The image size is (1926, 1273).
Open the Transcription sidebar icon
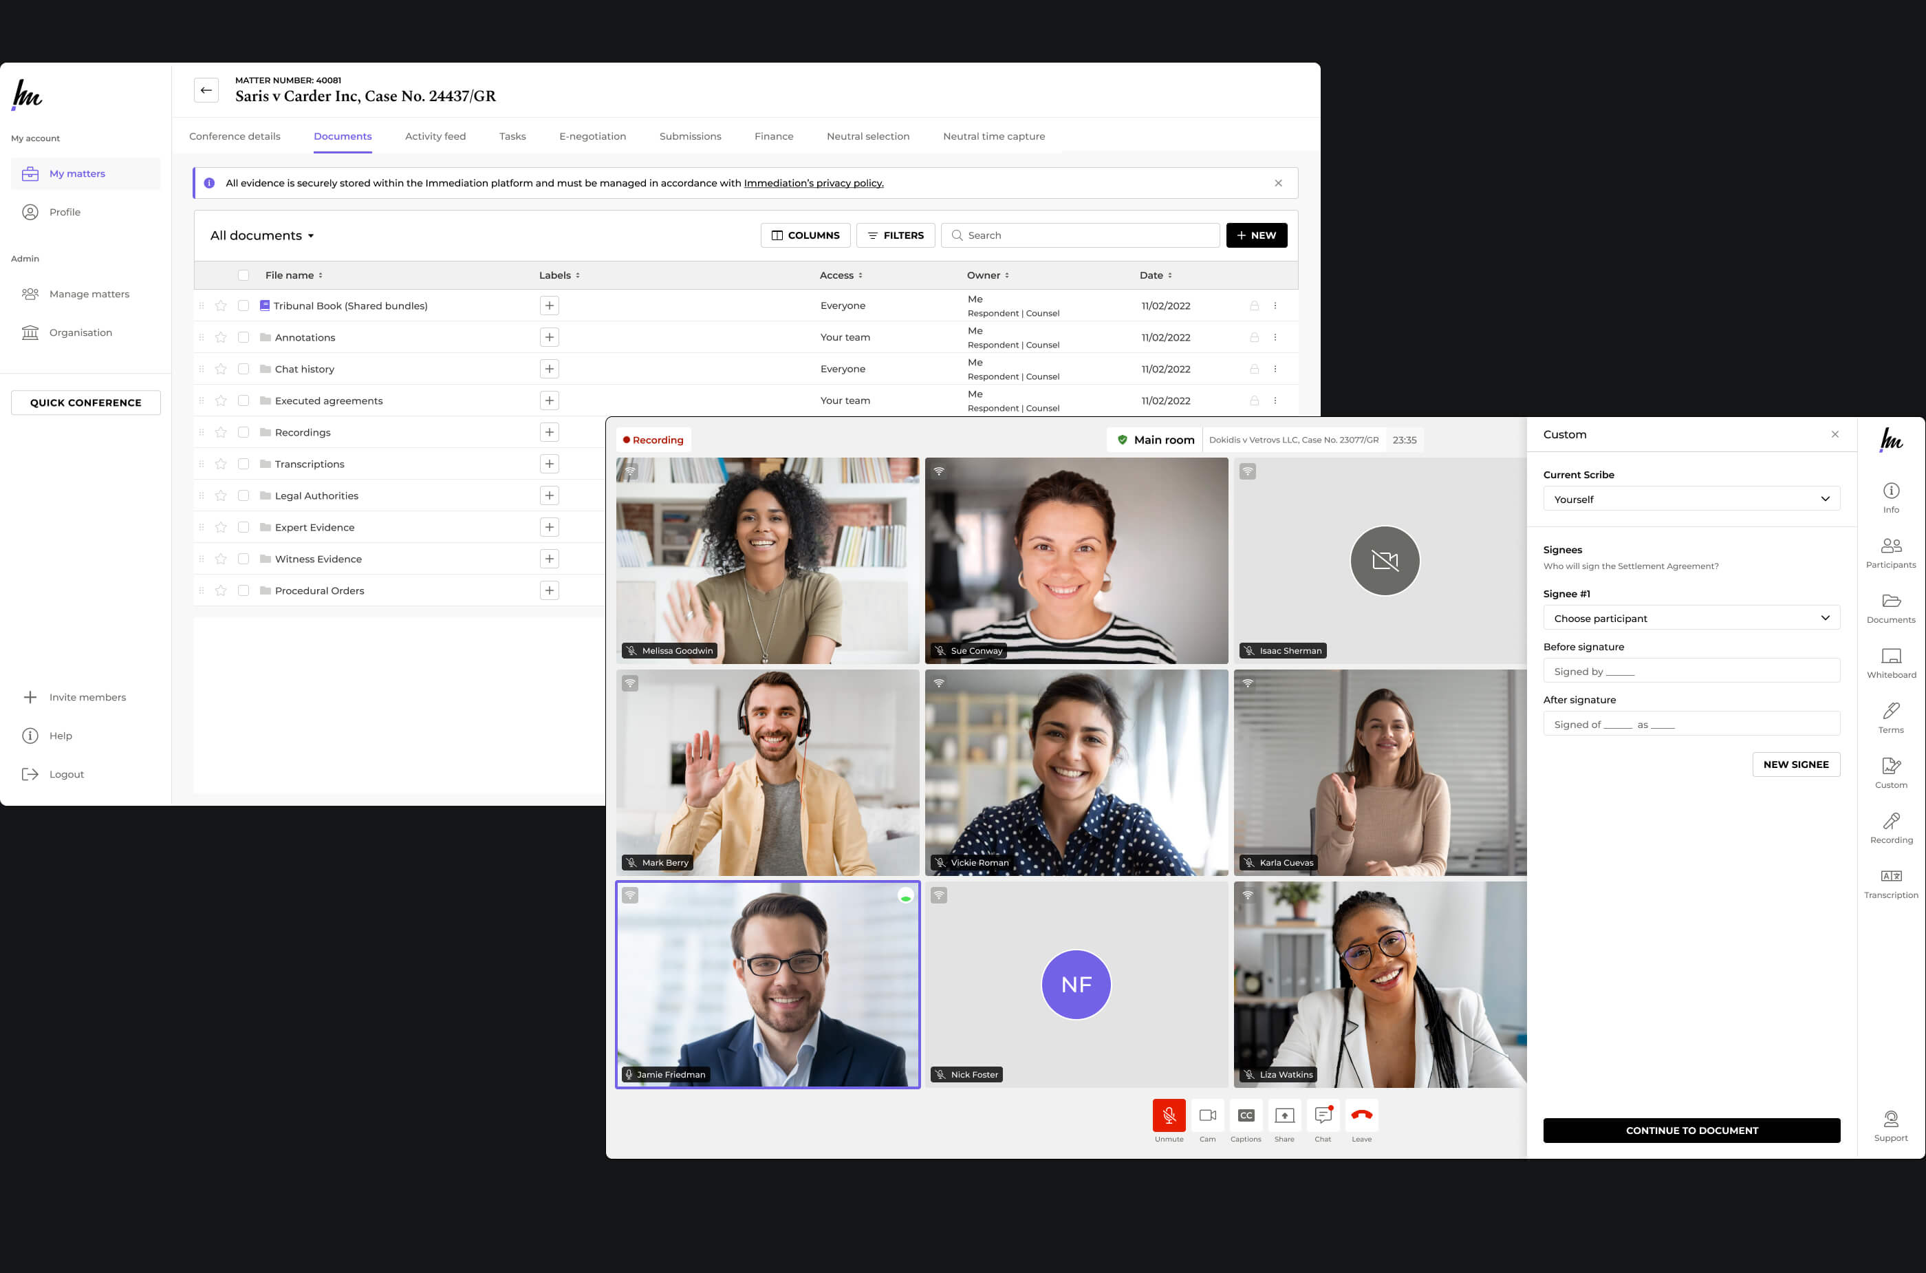tap(1890, 877)
